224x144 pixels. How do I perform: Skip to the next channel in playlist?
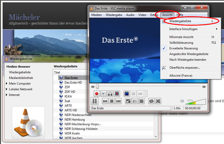(x=118, y=101)
